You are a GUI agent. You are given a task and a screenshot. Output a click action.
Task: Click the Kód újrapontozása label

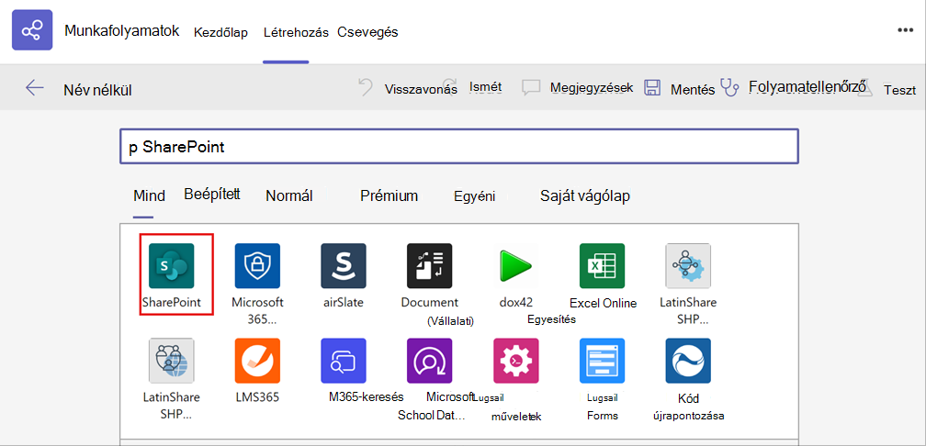[x=688, y=407]
